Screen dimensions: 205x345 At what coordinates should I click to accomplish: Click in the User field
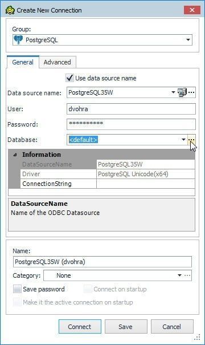[131, 109]
